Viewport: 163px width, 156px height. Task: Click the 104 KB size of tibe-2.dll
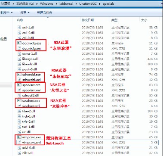click(152, 111)
